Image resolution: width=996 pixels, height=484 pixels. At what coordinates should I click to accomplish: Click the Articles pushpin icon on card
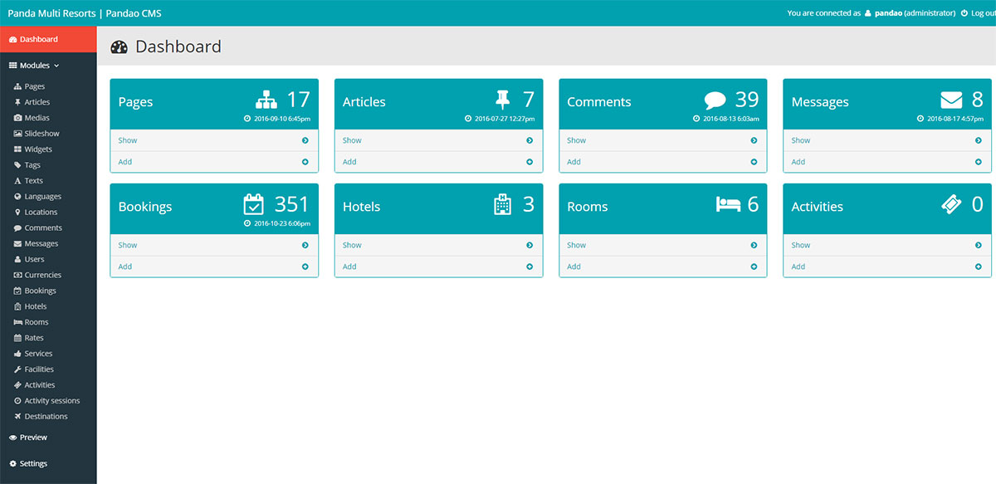coord(502,100)
